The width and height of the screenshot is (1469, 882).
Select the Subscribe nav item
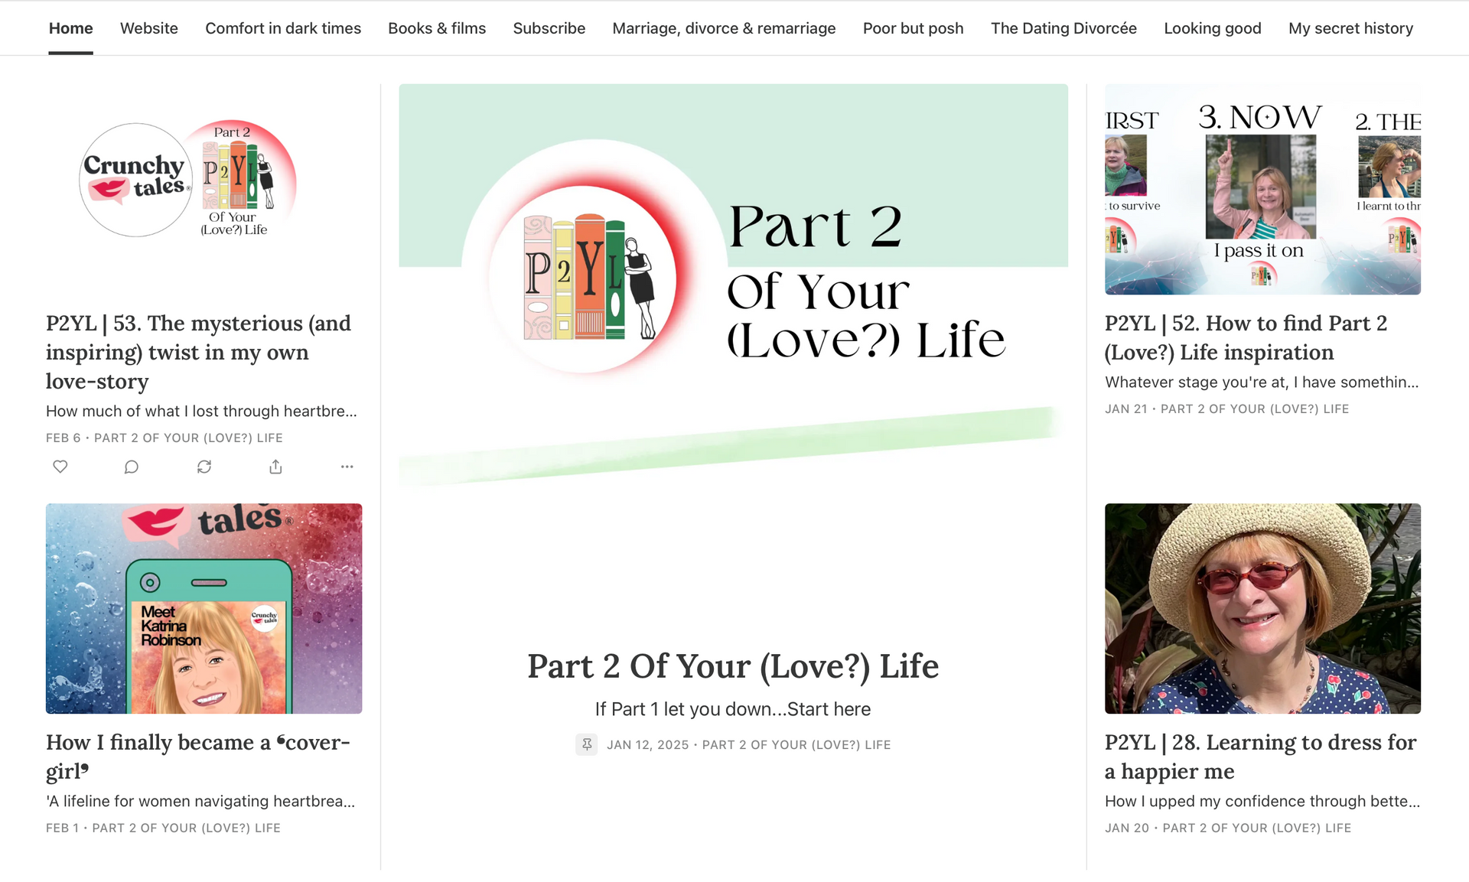tap(549, 28)
